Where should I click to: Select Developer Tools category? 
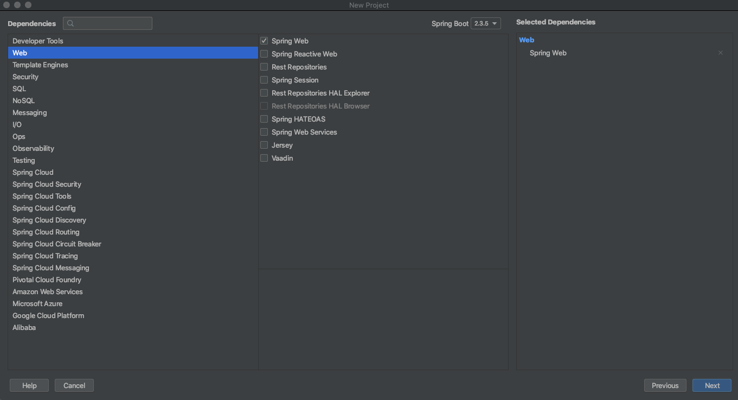133,41
